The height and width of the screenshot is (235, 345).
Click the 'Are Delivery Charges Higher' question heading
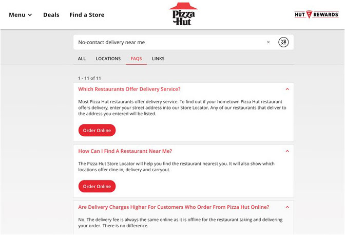(x=174, y=207)
